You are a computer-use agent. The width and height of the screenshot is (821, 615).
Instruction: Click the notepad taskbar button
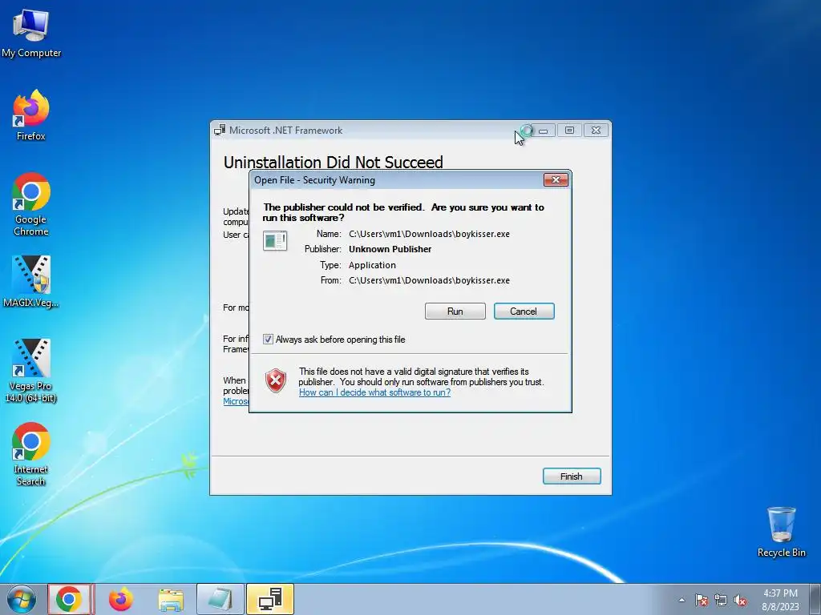click(x=220, y=599)
